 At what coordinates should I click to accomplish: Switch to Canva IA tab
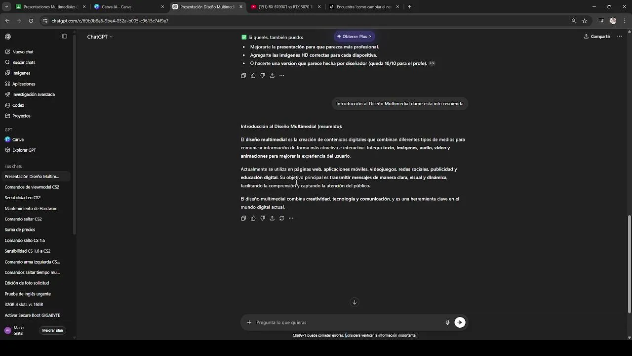(129, 7)
